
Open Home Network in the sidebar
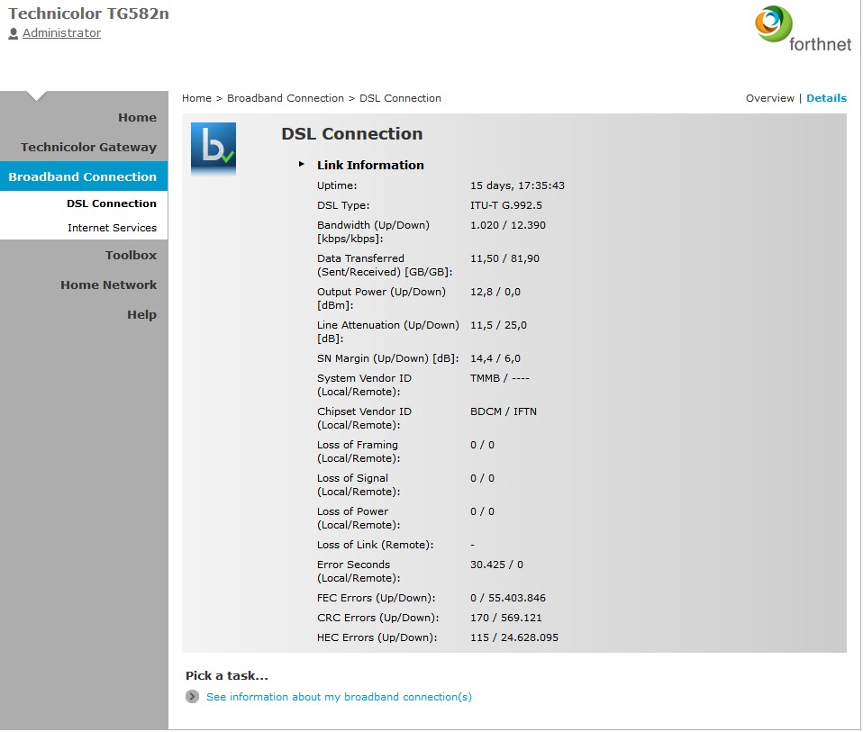(x=108, y=285)
